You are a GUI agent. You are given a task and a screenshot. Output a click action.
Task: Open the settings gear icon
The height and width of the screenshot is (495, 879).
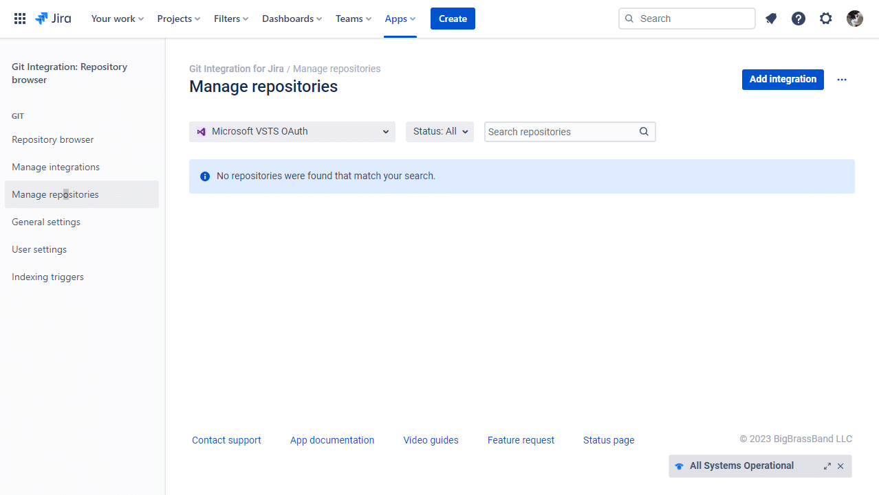click(x=826, y=19)
